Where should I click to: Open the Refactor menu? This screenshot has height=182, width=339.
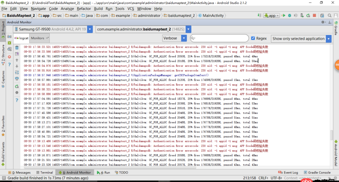[x=83, y=8]
